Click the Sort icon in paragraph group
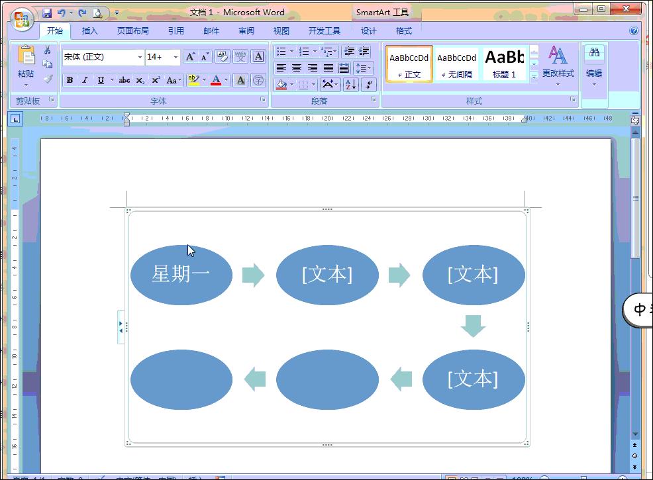 350,84
